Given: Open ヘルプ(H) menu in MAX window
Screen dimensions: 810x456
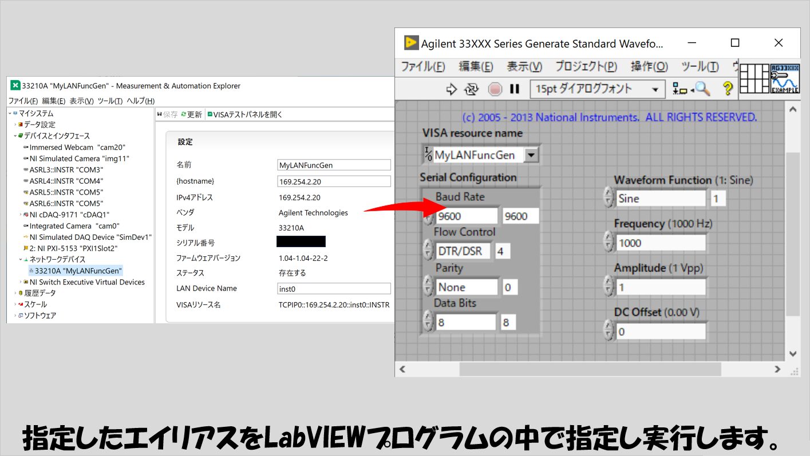Looking at the screenshot, I should 140,101.
